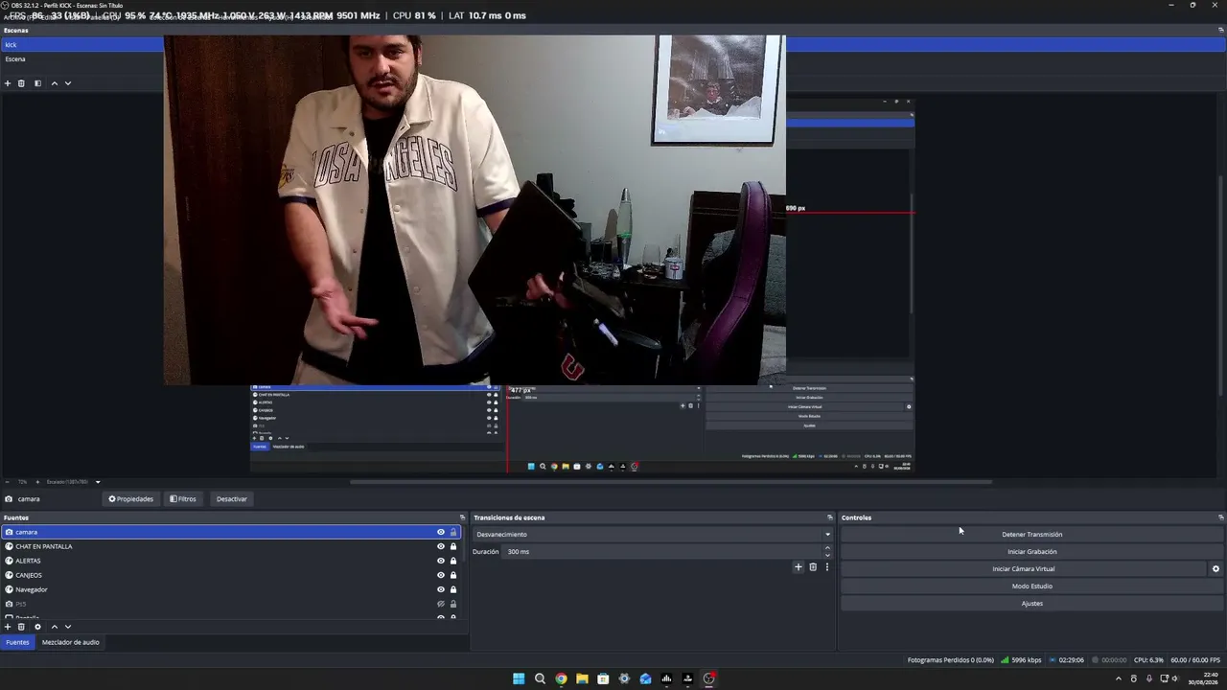Add a new scene with the plus icon

(x=8, y=83)
